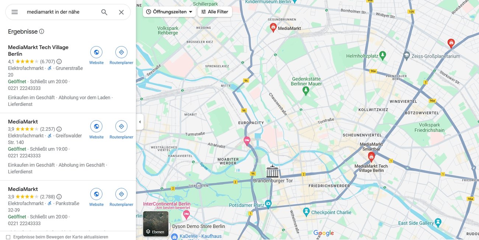Click the search input field
Image resolution: width=479 pixels, height=240 pixels.
pos(61,12)
